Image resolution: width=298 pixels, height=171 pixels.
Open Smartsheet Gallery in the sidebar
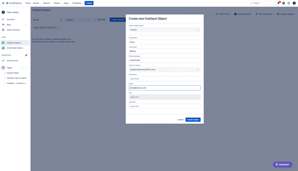(x=15, y=48)
